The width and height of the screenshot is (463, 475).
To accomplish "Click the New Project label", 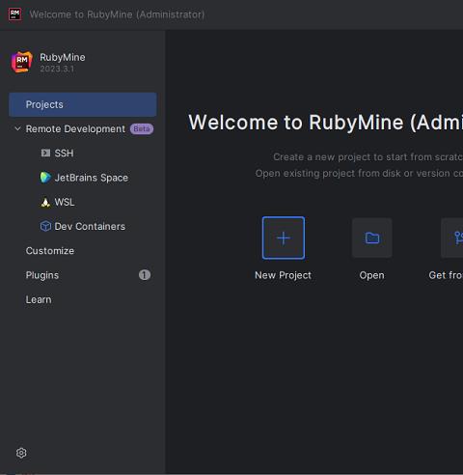I will point(283,275).
